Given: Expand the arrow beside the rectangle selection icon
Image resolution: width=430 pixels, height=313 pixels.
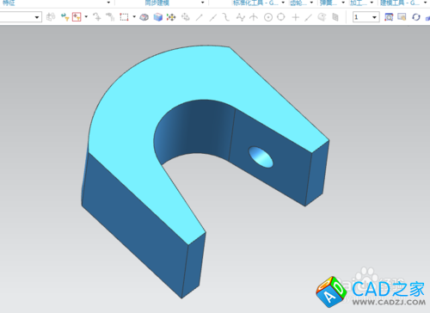Looking at the screenshot, I should [x=134, y=17].
